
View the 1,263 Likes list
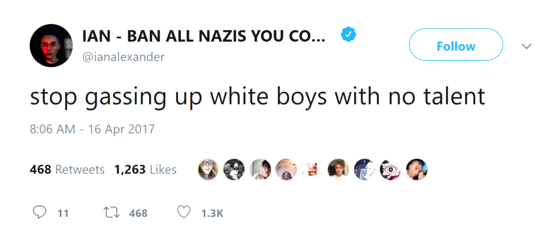click(145, 169)
